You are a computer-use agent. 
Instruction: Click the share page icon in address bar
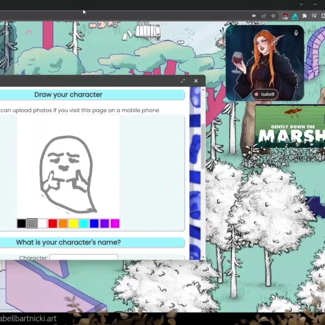point(264,16)
